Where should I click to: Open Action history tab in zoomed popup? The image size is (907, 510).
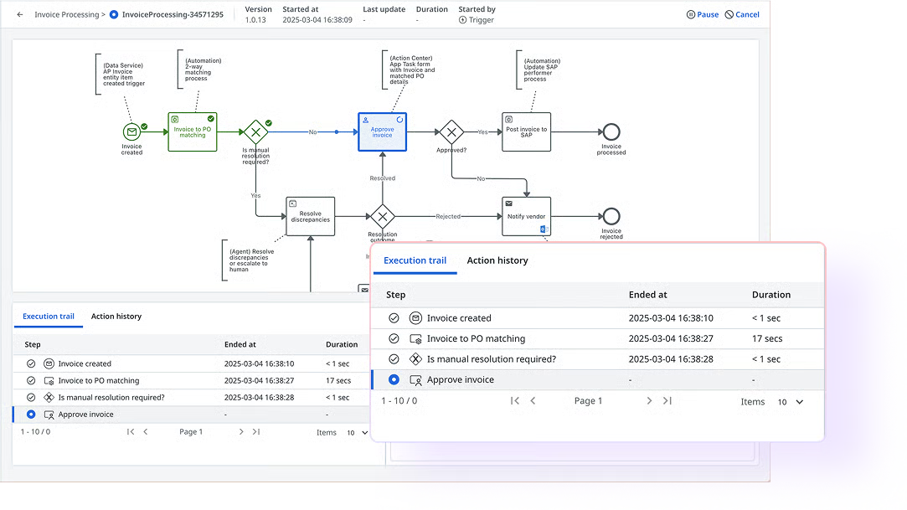(x=497, y=260)
